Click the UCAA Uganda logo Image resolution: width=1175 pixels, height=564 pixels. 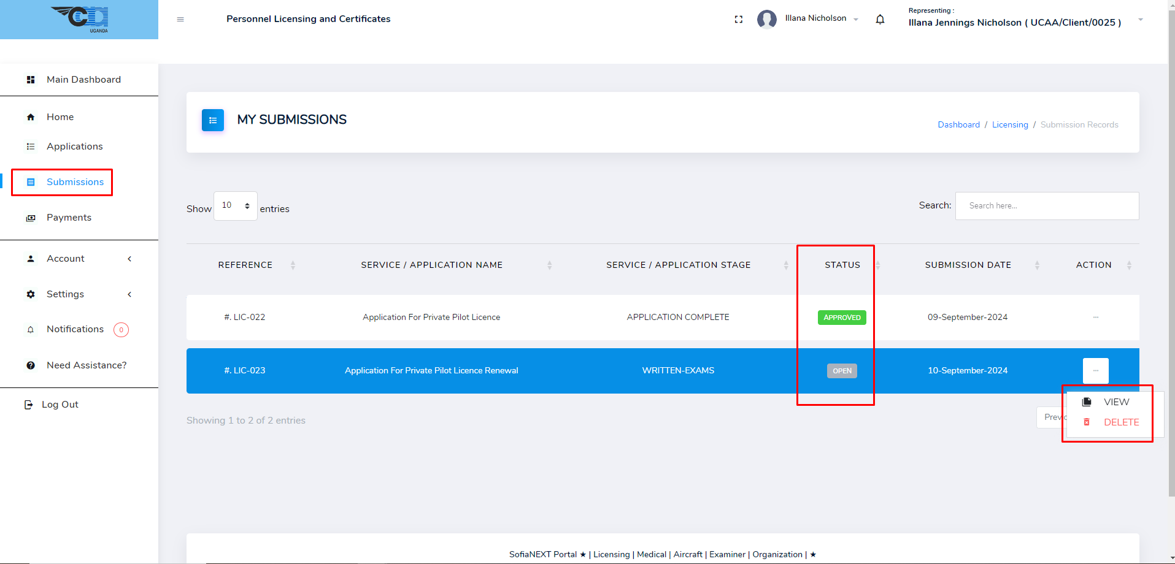click(x=80, y=19)
